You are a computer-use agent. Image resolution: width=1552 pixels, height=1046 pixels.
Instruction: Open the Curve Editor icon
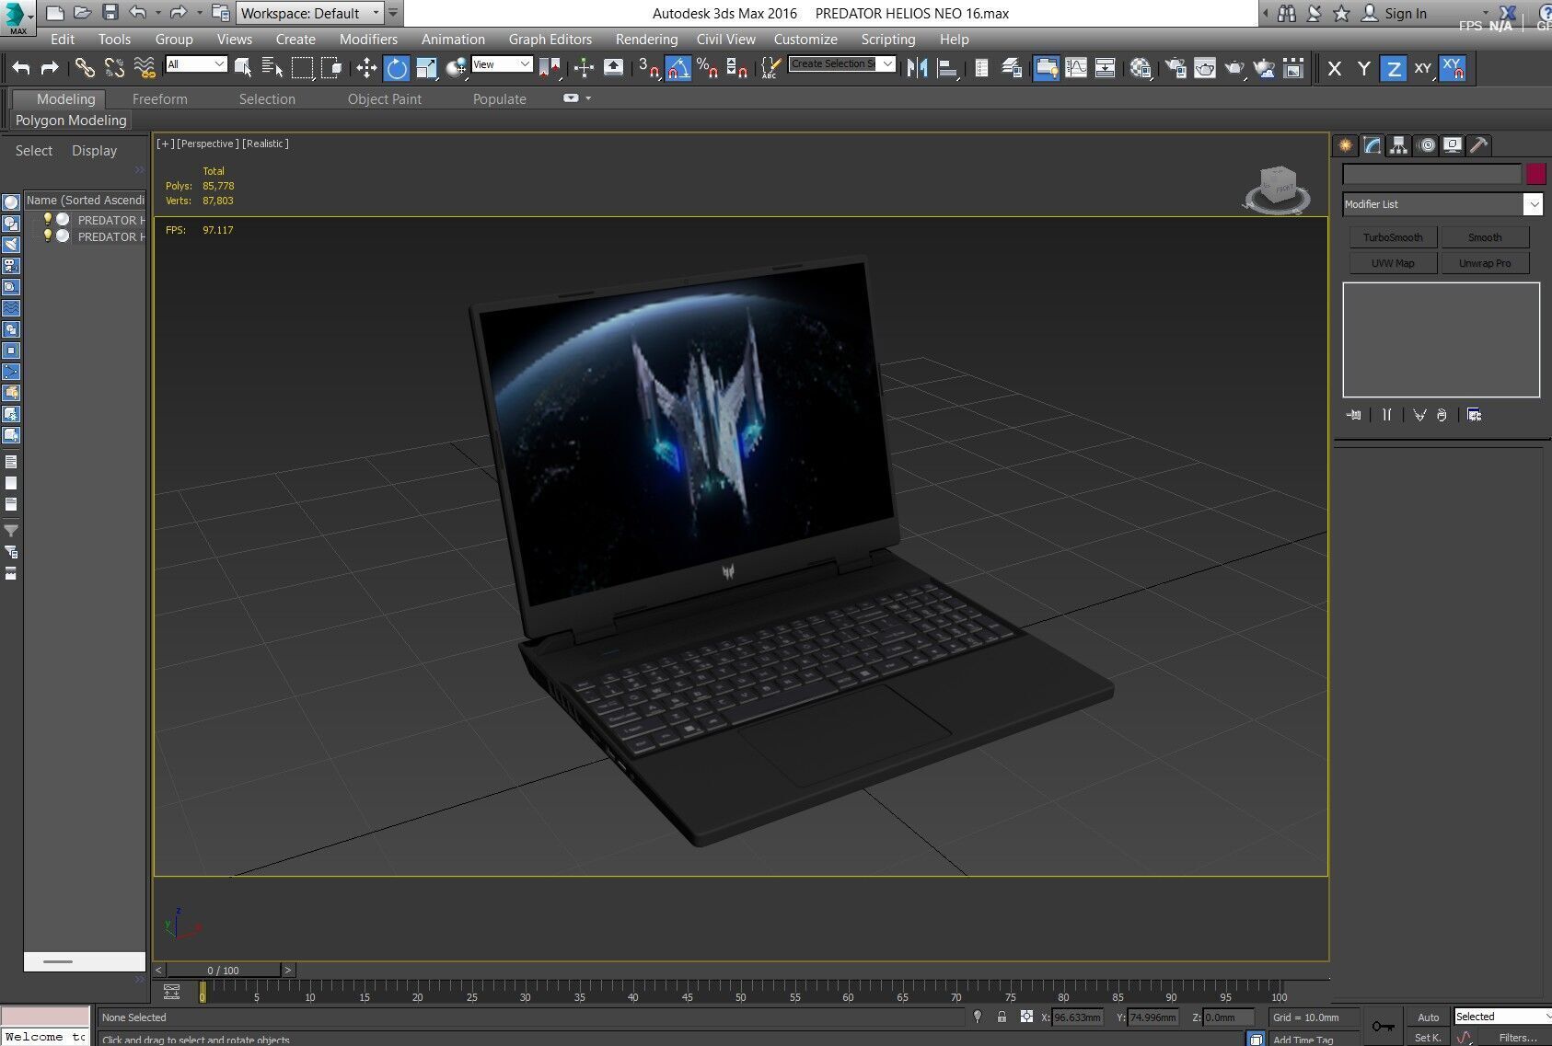click(1076, 67)
